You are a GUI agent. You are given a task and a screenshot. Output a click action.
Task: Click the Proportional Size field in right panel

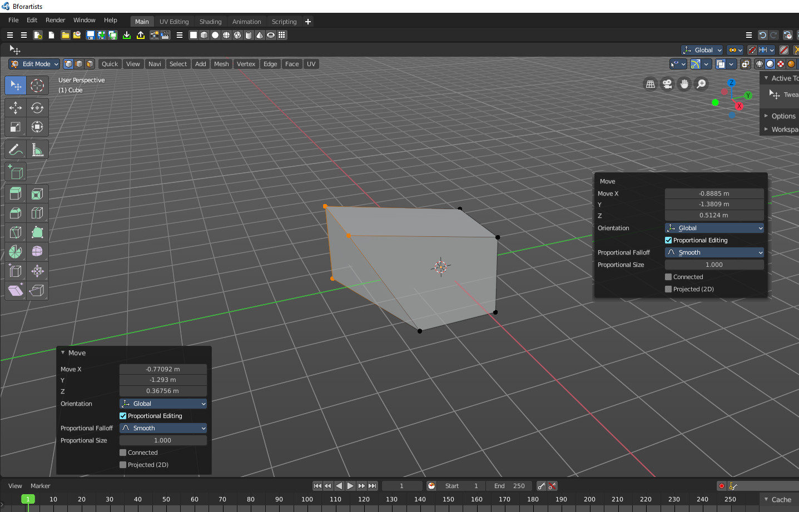tap(714, 265)
